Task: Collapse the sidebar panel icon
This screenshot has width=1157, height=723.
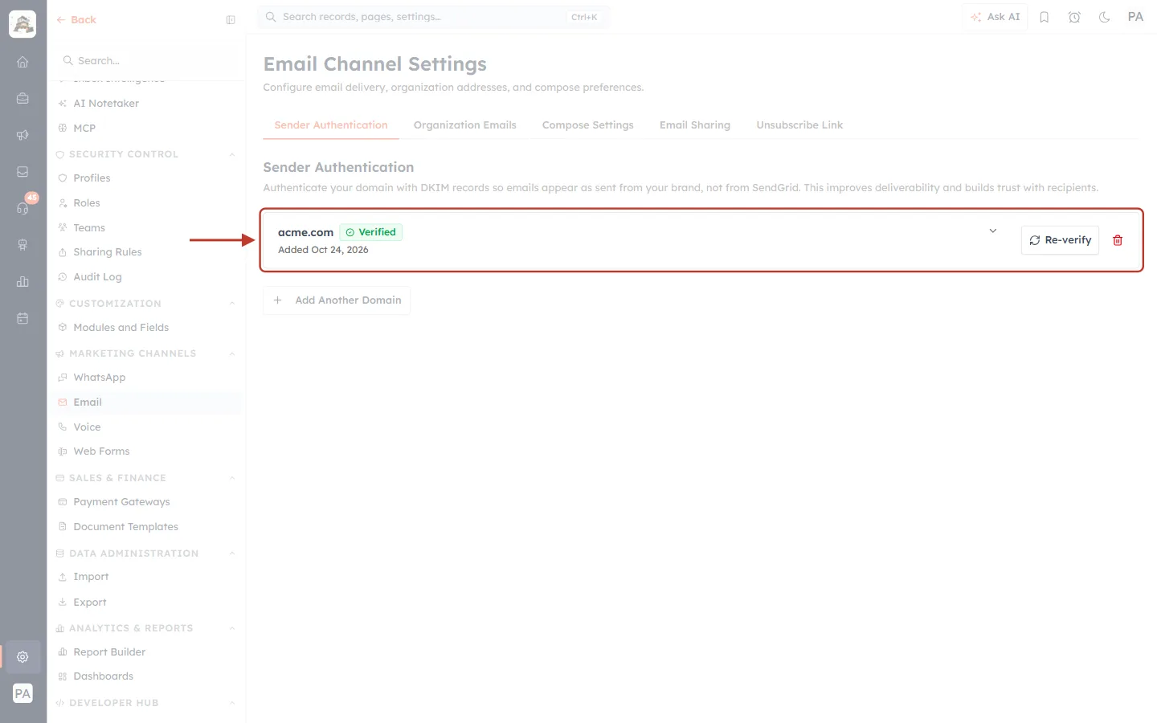Action: coord(231,20)
